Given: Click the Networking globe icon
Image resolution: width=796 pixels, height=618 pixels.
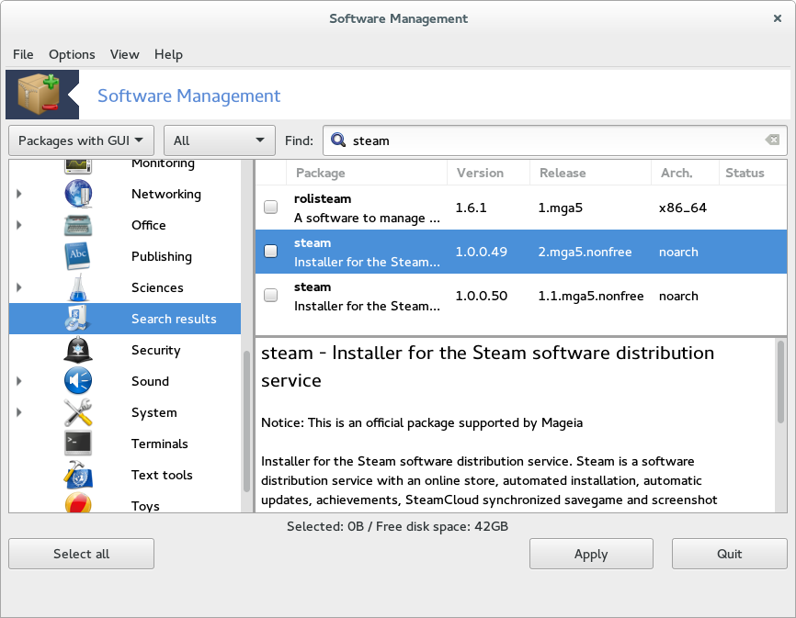Looking at the screenshot, I should pos(78,194).
